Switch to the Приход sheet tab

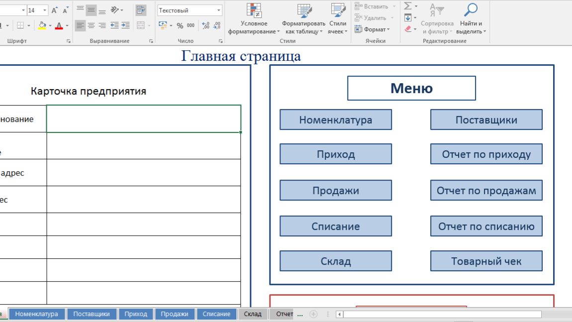[136, 314]
